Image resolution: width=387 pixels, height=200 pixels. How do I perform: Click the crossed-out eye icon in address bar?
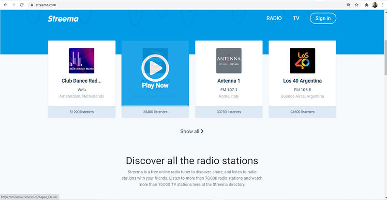point(348,5)
